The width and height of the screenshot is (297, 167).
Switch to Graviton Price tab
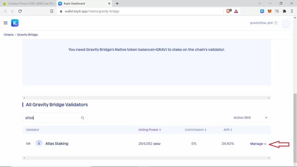[x=28, y=3]
